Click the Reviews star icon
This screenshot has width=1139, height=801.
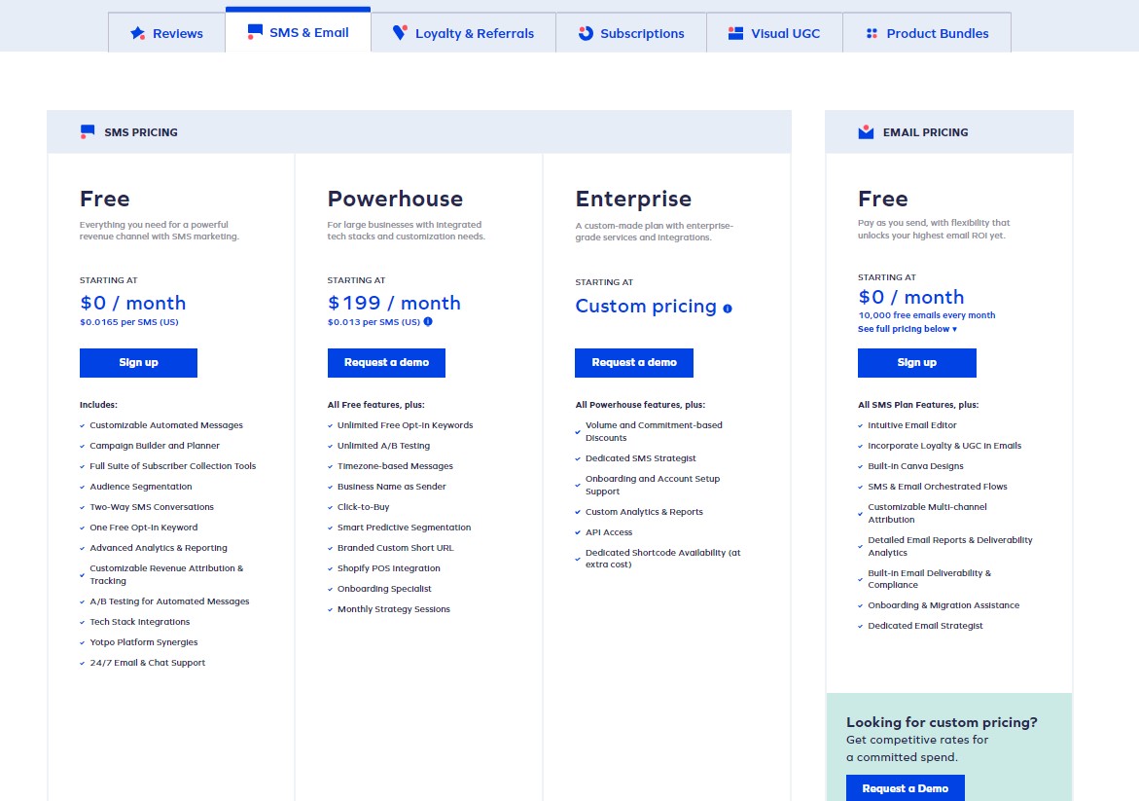click(137, 33)
